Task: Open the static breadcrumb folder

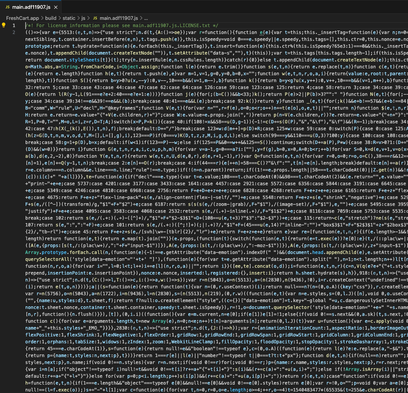Action: pos(69,18)
